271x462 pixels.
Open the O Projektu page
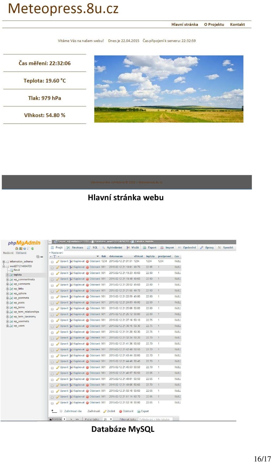click(x=214, y=25)
